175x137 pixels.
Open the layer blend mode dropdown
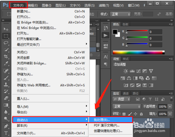[126, 106]
